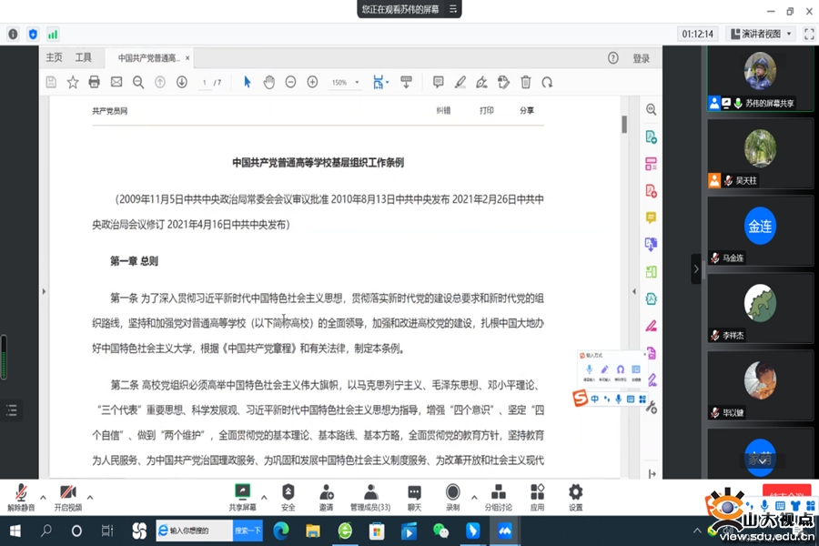
Task: Toggle 解除静音 microphone button
Action: click(x=21, y=497)
